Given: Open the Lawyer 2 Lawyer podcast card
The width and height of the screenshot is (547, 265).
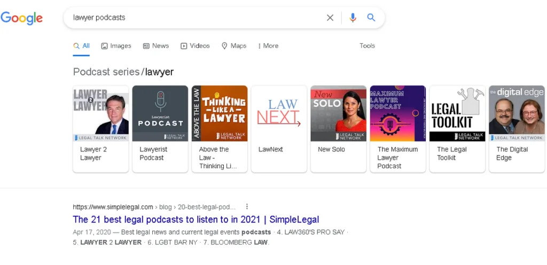Looking at the screenshot, I should point(100,128).
